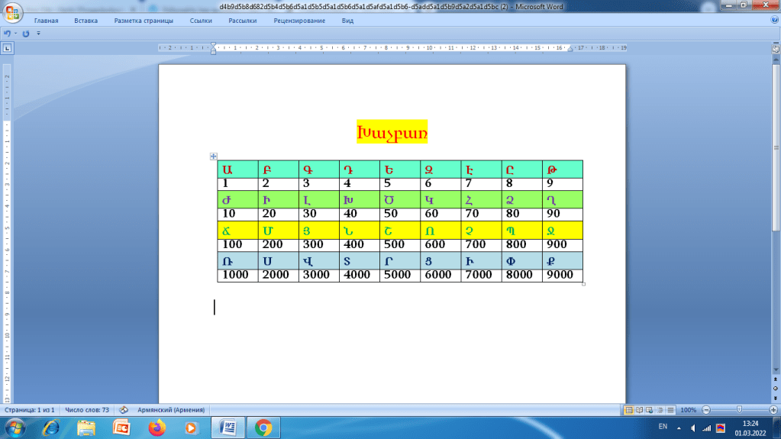Switch to Full Screen Reading view
The image size is (781, 439).
pos(639,410)
